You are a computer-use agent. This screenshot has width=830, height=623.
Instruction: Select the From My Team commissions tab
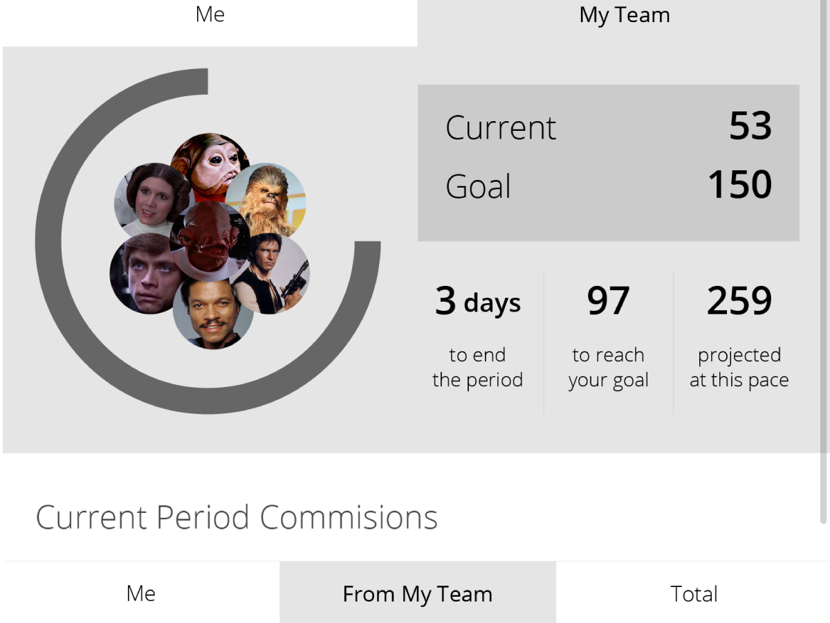[x=418, y=593]
